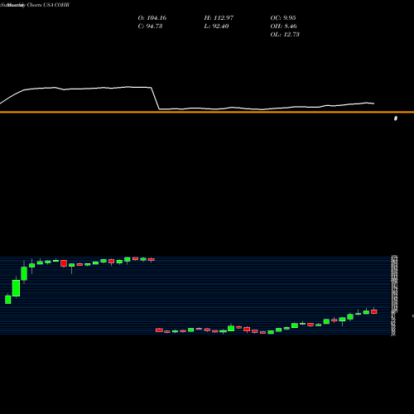Click the OL: 12.73 value
Viewport: 414px width, 414px height.
click(x=285, y=35)
